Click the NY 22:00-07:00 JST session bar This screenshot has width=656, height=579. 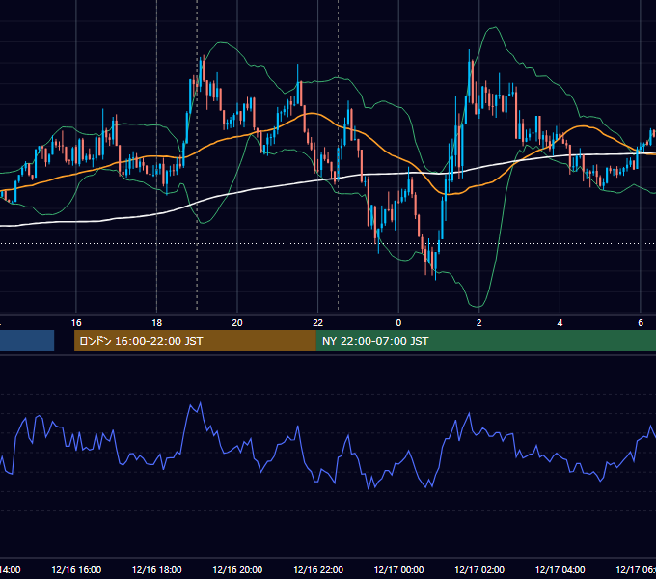485,341
